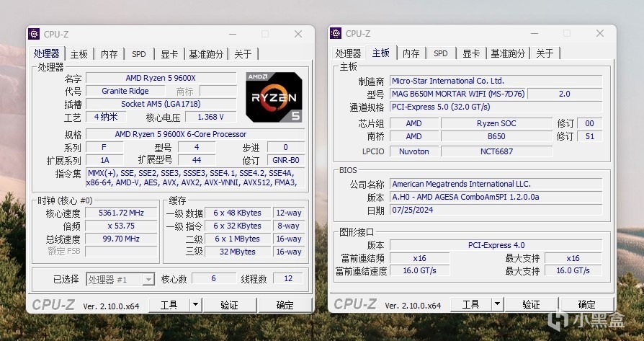Open SPD tab in right CPU-Z window
The width and height of the screenshot is (644, 341).
(x=441, y=53)
